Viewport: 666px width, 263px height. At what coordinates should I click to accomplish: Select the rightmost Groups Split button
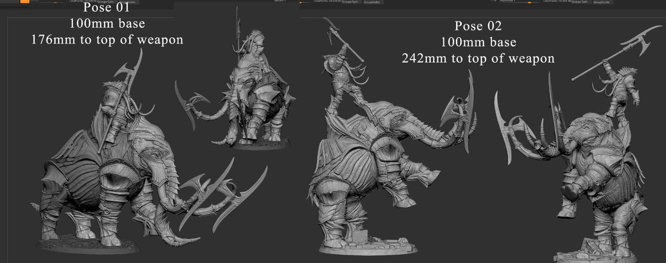pos(579,2)
